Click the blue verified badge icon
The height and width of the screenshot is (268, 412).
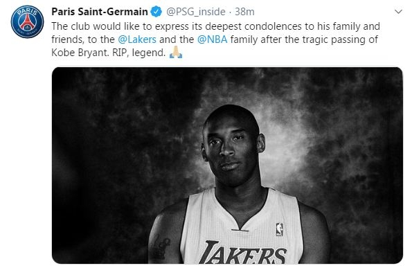[x=156, y=12]
